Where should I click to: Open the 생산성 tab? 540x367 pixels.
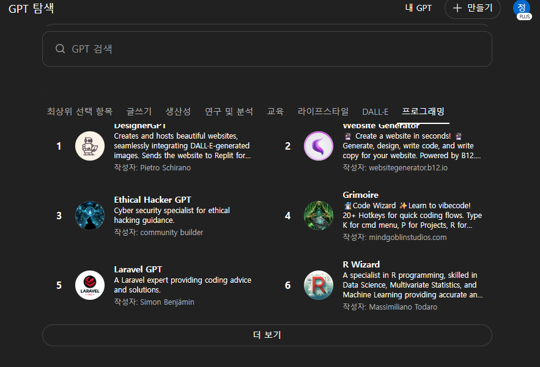click(178, 111)
